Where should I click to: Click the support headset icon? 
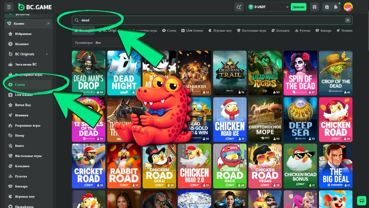361,201
